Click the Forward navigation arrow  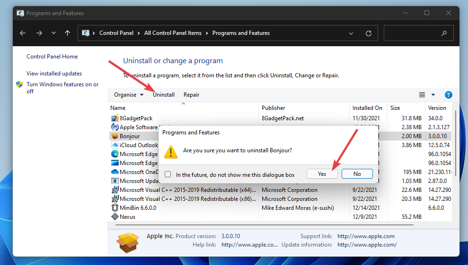click(39, 33)
